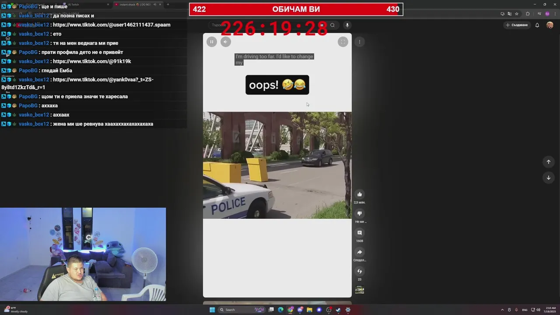Go to previous Short with up arrow
560x315 pixels.
[548, 162]
